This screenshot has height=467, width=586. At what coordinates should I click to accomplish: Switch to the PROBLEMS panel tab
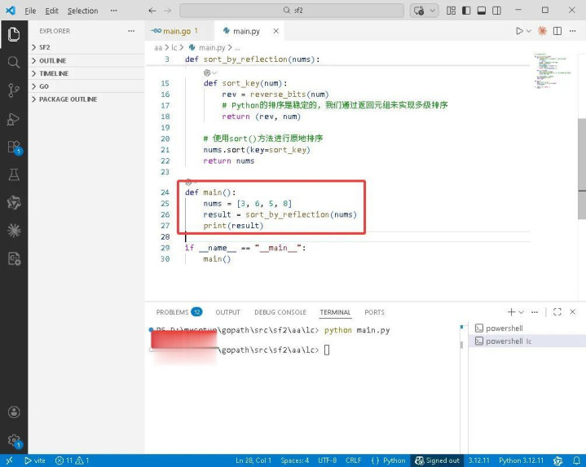172,312
